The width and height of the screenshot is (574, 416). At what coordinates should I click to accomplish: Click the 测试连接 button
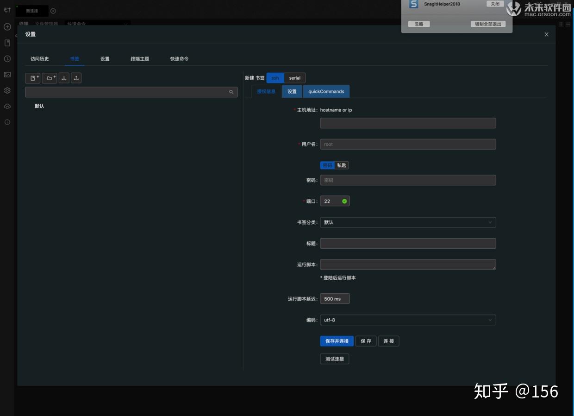(x=335, y=359)
